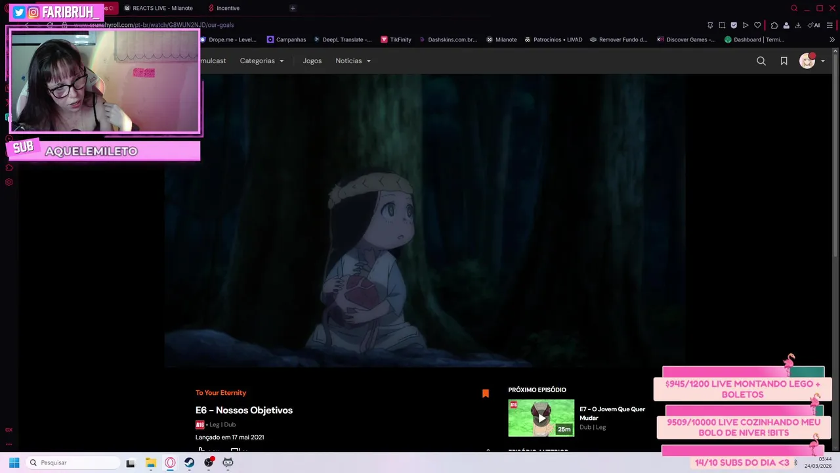The image size is (840, 473).
Task: Open the browser account profile icon
Action: [x=786, y=25]
